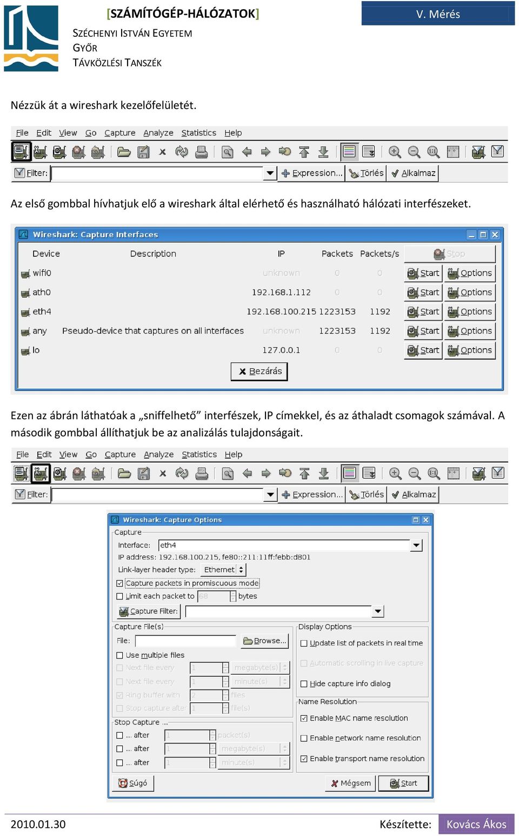The width and height of the screenshot is (519, 836).
Task: Click Bezárás button in Capture Interfaces
Action: point(259,371)
